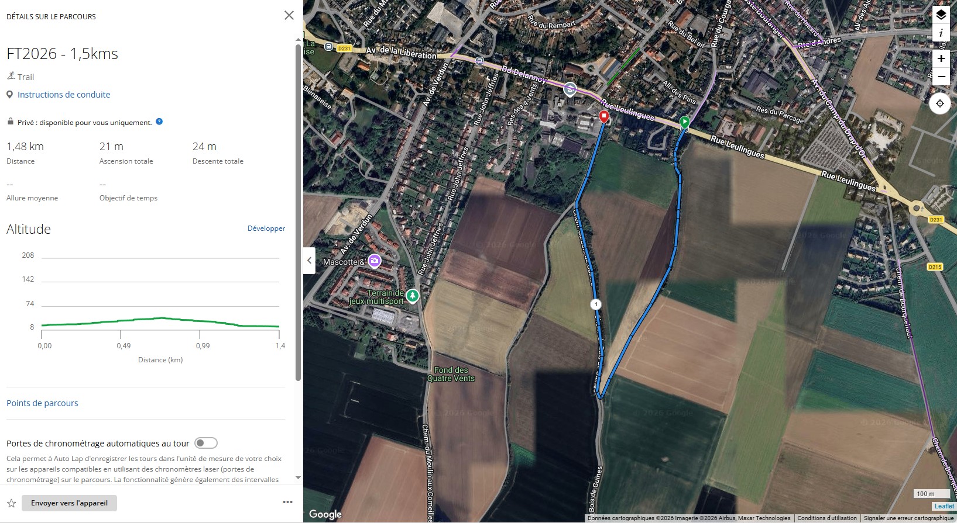The image size is (957, 523).
Task: Mark the course as favorite with star
Action: (11, 503)
